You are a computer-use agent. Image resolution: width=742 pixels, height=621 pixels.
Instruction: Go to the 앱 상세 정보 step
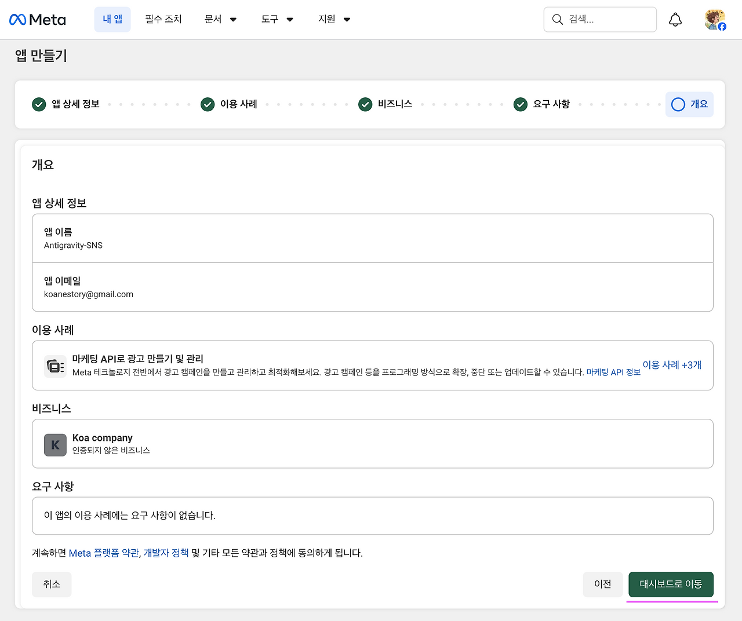click(75, 104)
